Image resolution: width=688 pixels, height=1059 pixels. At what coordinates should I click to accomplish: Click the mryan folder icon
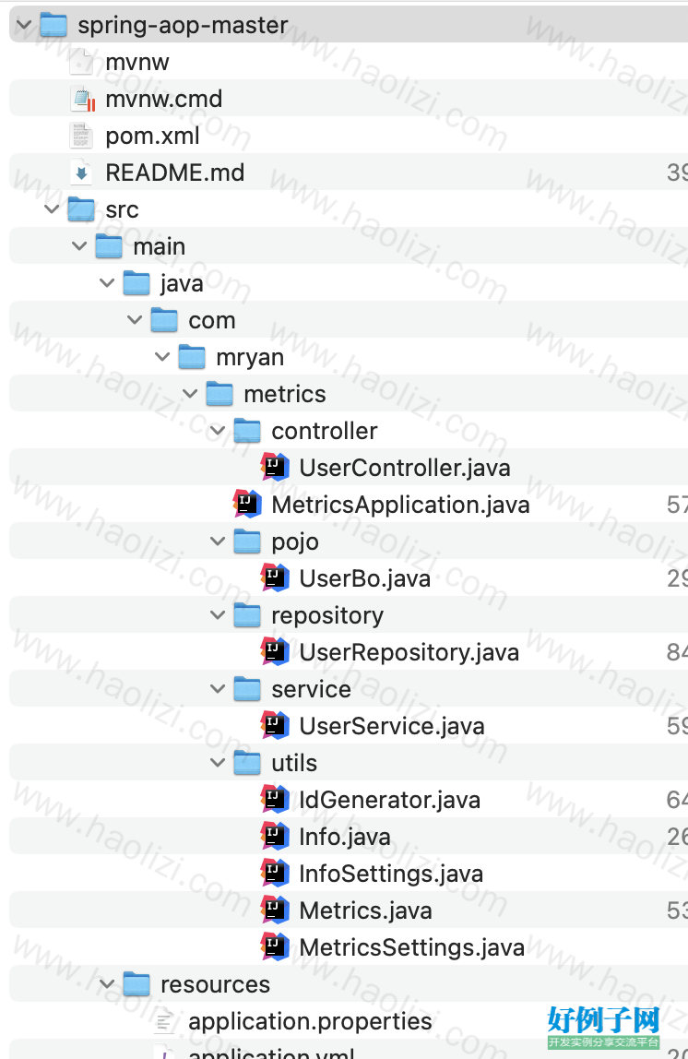(192, 357)
